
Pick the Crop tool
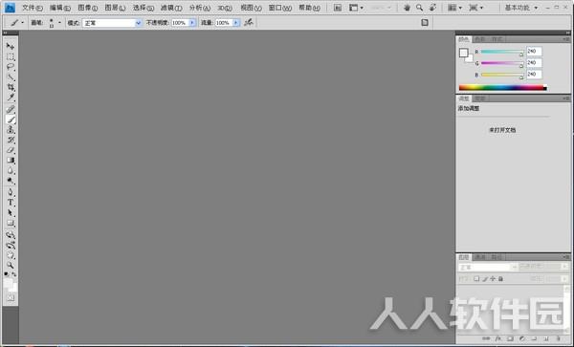click(11, 87)
